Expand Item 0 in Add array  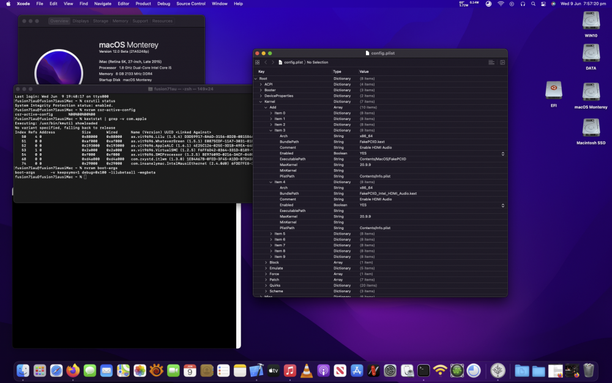[271, 113]
